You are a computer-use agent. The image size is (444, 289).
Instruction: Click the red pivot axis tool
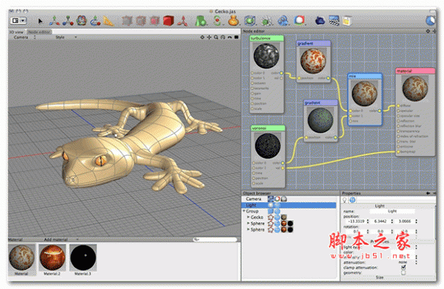[182, 21]
